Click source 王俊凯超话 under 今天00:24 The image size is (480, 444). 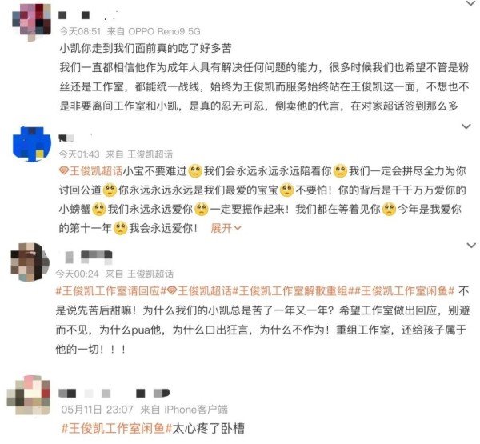click(x=150, y=274)
